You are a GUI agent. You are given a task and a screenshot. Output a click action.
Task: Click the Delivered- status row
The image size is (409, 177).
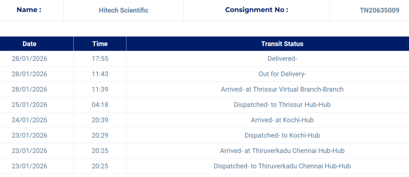click(x=282, y=59)
